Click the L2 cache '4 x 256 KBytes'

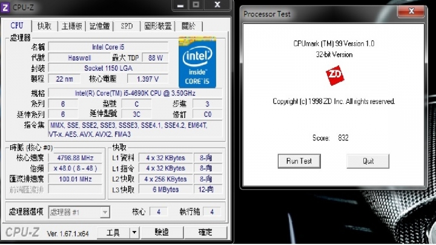pyautogui.click(x=165, y=179)
